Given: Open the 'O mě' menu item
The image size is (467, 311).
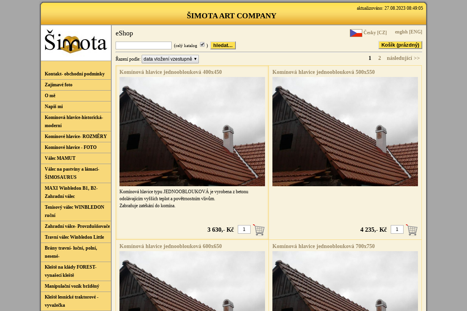Looking at the screenshot, I should click(x=76, y=96).
